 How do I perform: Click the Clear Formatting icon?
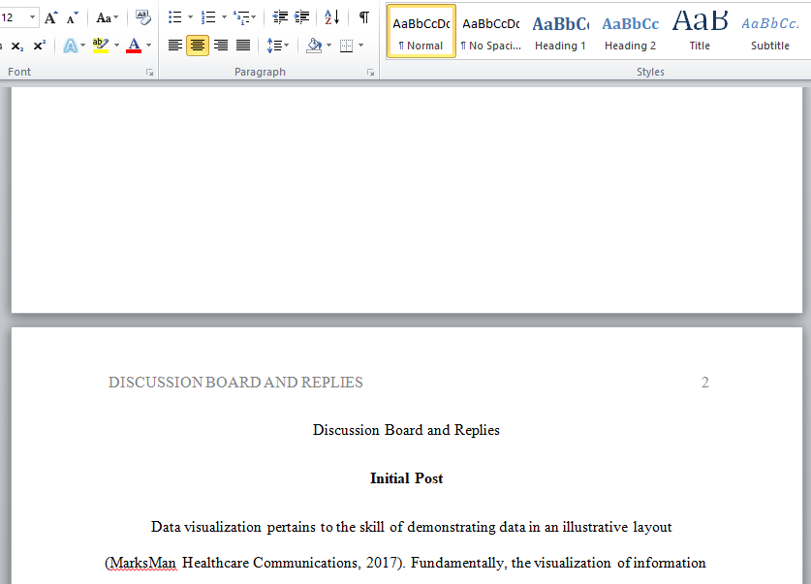click(142, 17)
